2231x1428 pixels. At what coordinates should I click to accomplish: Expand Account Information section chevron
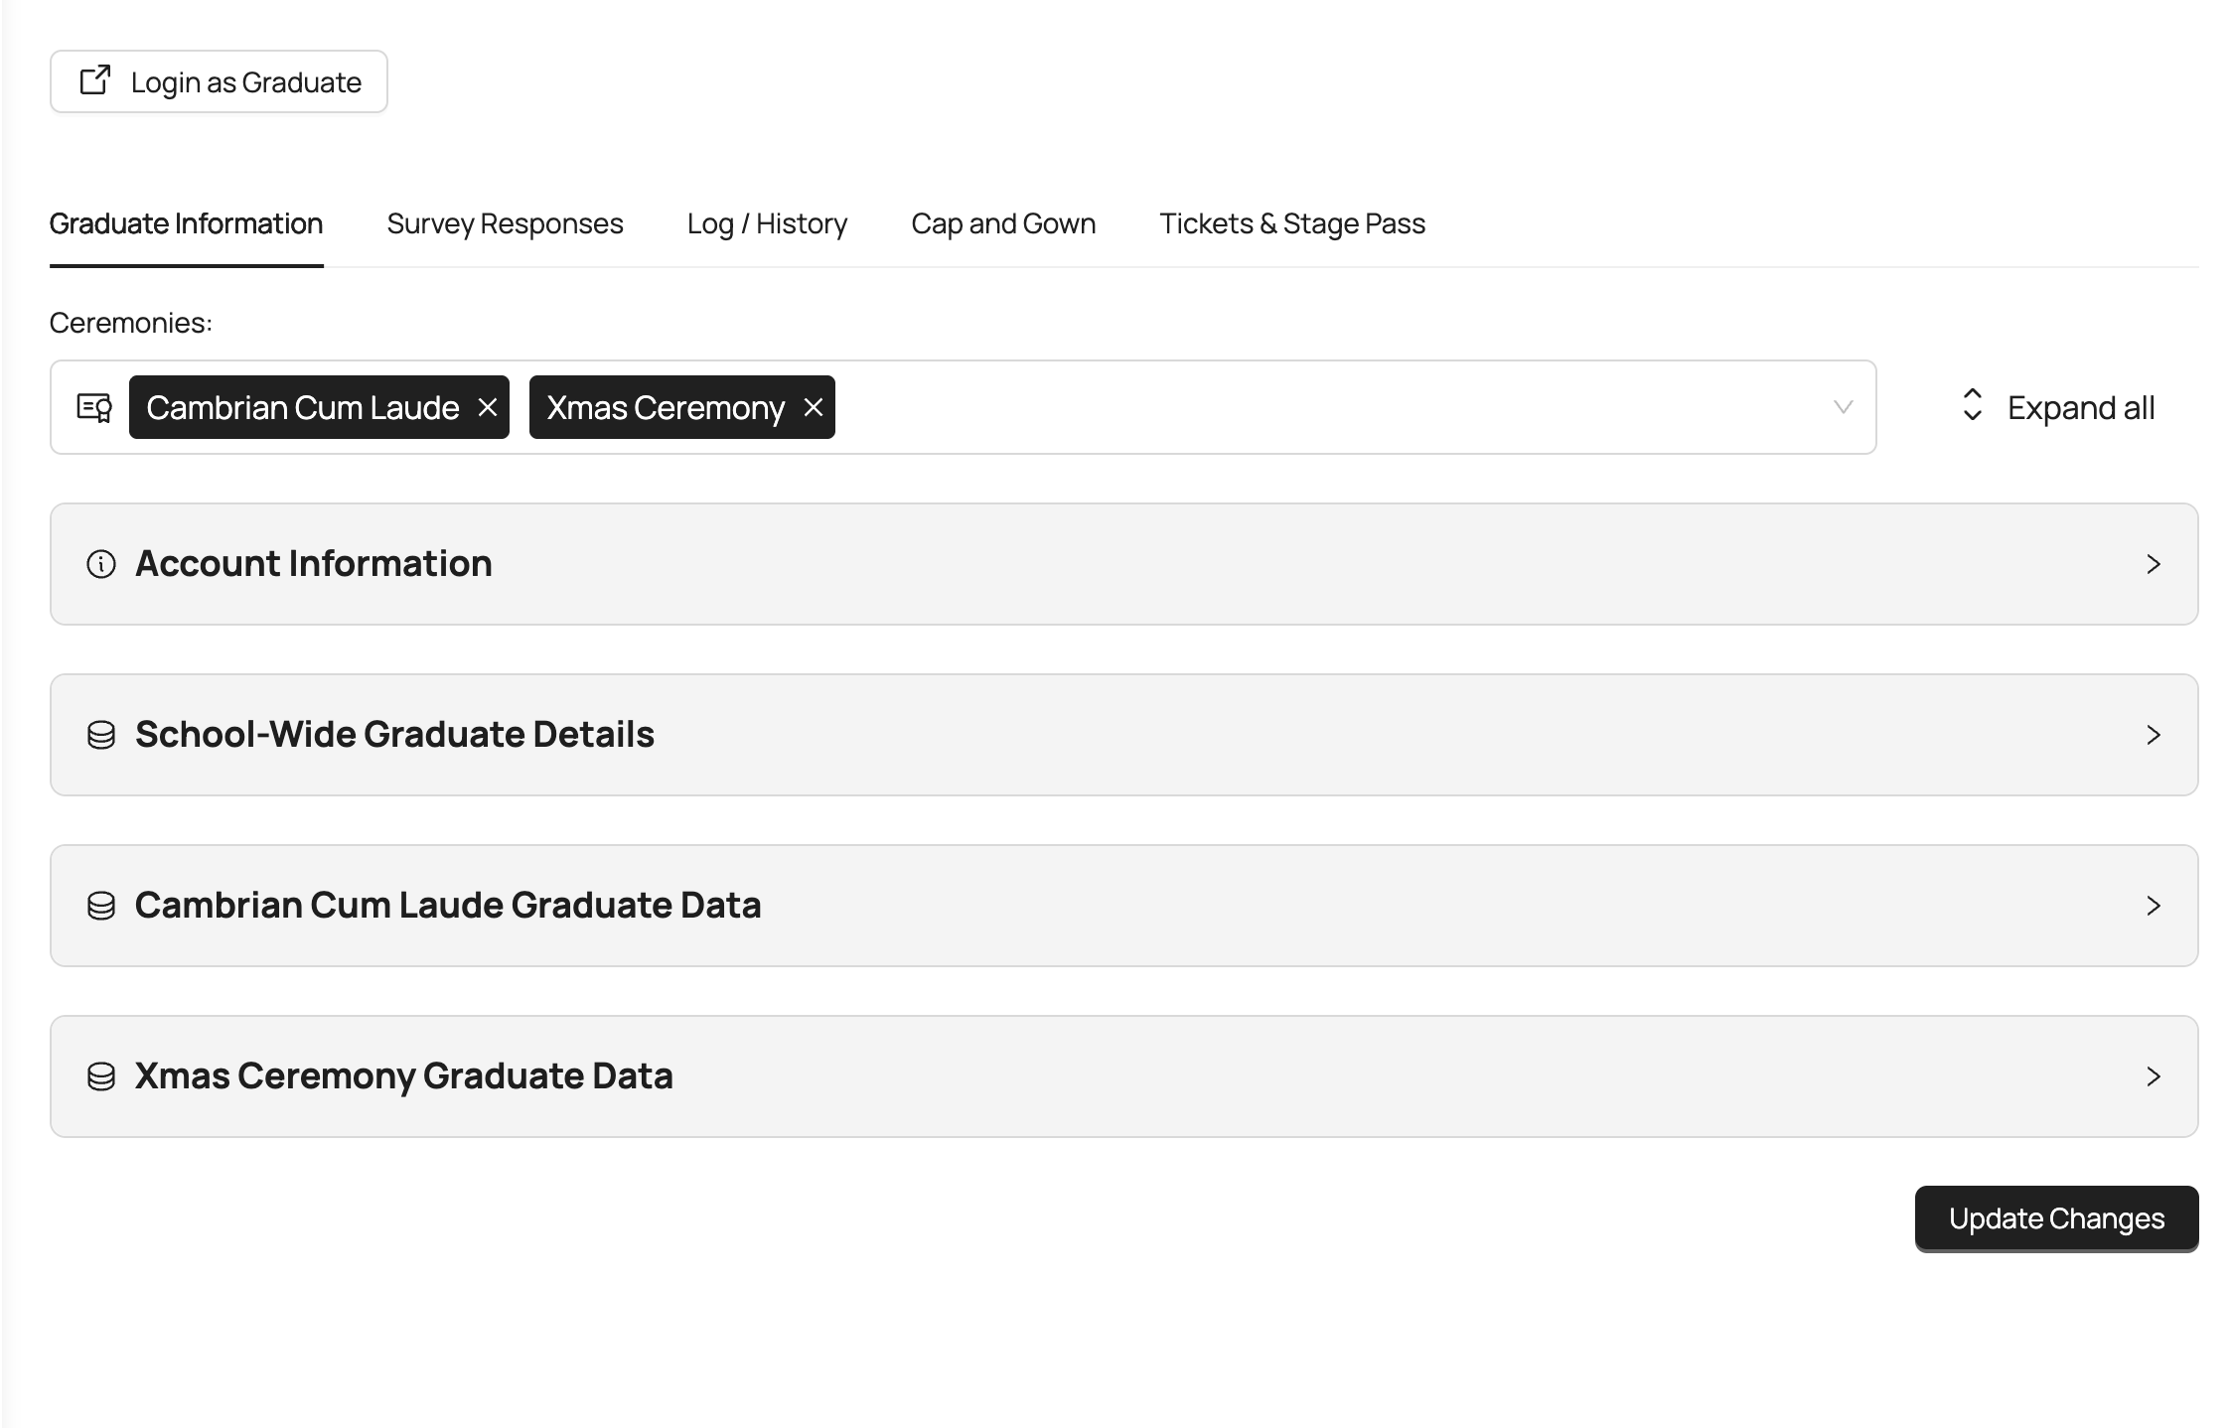pyautogui.click(x=2153, y=564)
